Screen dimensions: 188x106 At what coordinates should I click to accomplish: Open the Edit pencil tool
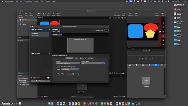[44, 14]
